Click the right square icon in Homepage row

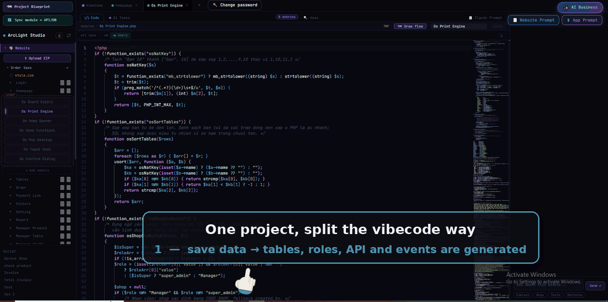tap(69, 91)
